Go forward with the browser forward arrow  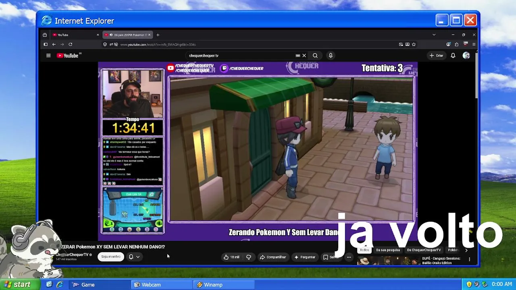[62, 44]
